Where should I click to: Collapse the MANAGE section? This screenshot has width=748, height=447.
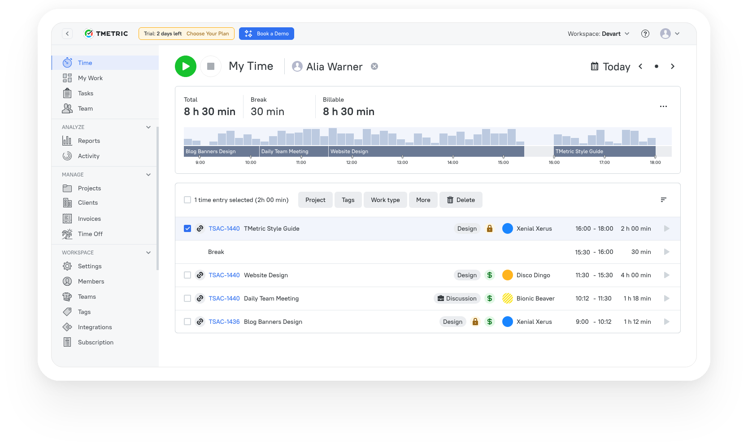(x=148, y=175)
